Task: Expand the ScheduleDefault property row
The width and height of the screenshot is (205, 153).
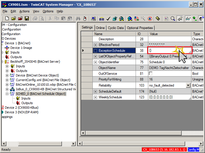Action: [x=95, y=91]
